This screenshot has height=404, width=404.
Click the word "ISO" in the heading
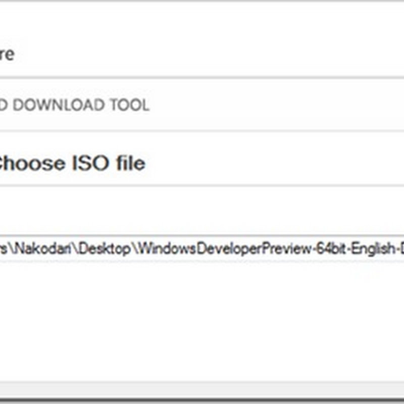(x=89, y=163)
